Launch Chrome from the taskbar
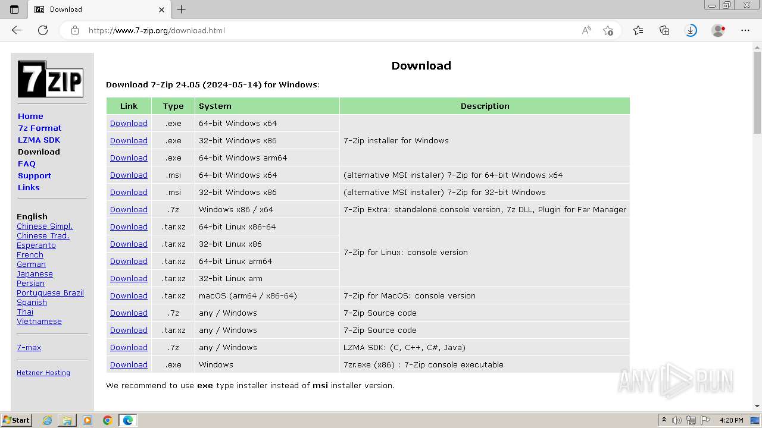762x428 pixels. click(108, 420)
